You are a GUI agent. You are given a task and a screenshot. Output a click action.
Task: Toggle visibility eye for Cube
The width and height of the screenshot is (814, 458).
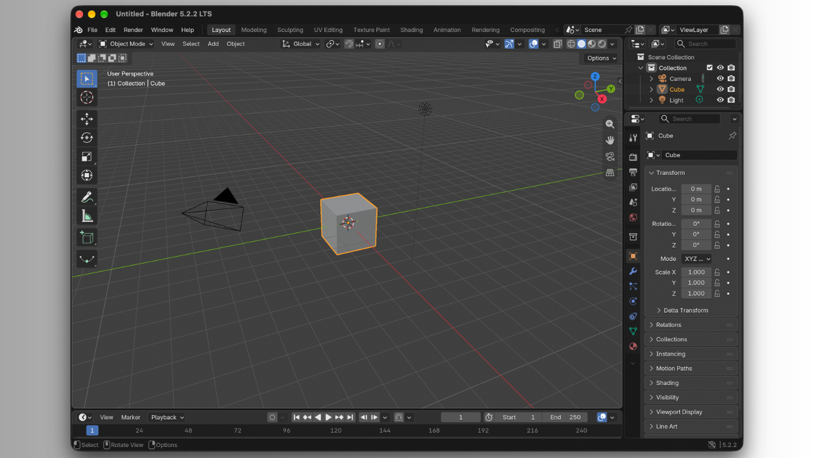[720, 90]
